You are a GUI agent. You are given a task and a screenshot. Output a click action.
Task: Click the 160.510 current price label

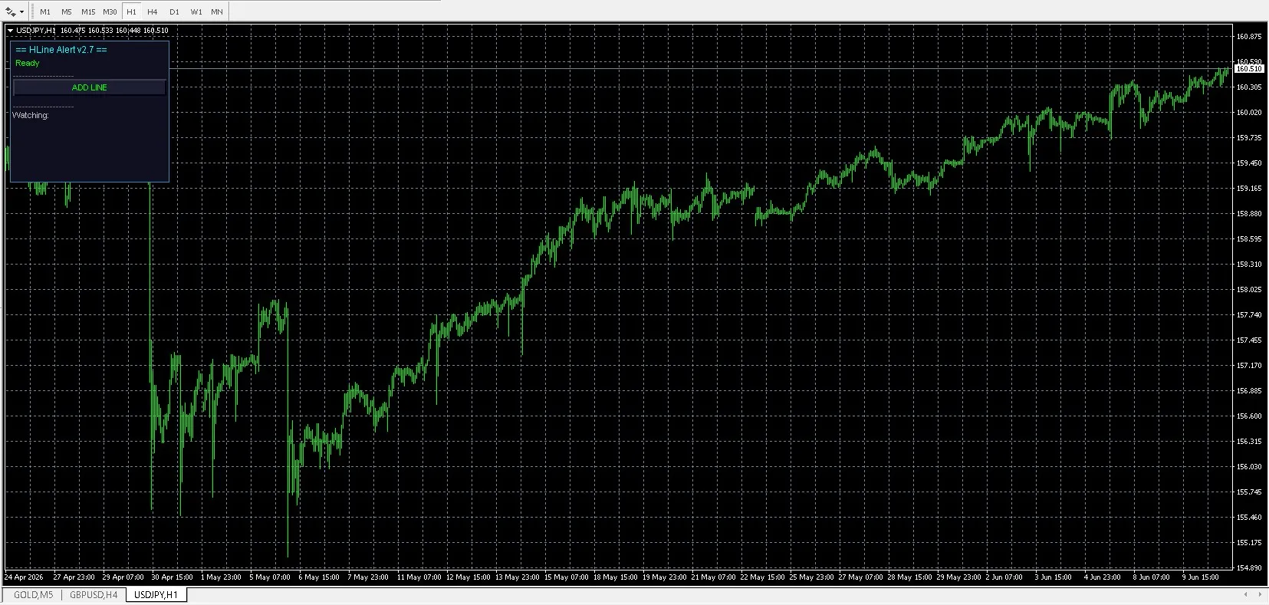[1249, 69]
